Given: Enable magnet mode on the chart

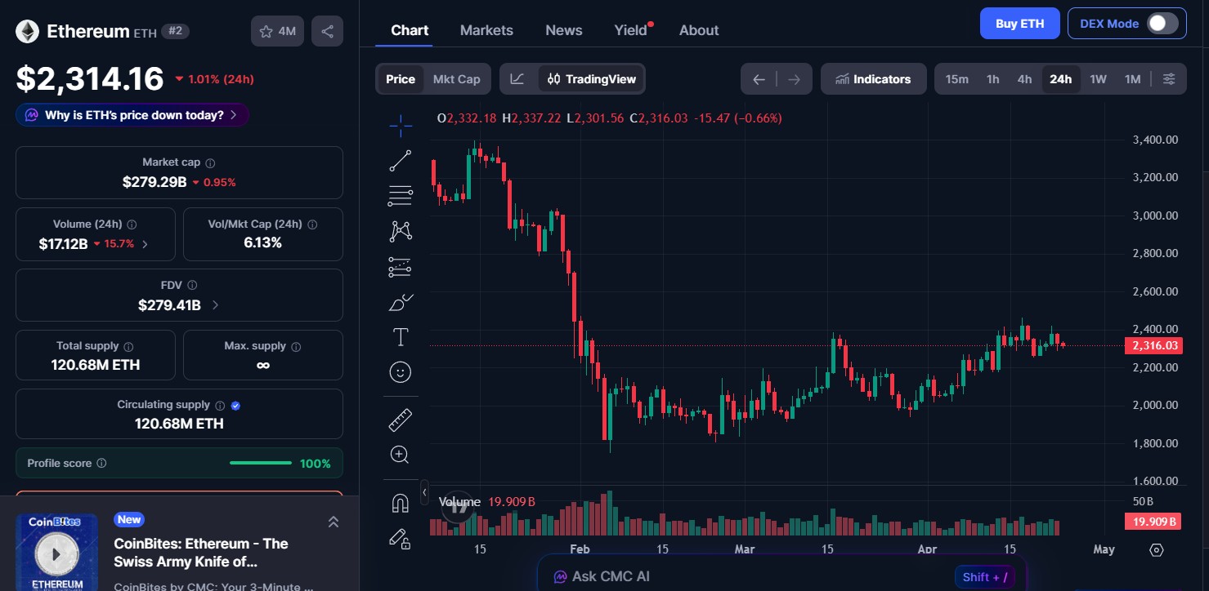Looking at the screenshot, I should [x=401, y=502].
